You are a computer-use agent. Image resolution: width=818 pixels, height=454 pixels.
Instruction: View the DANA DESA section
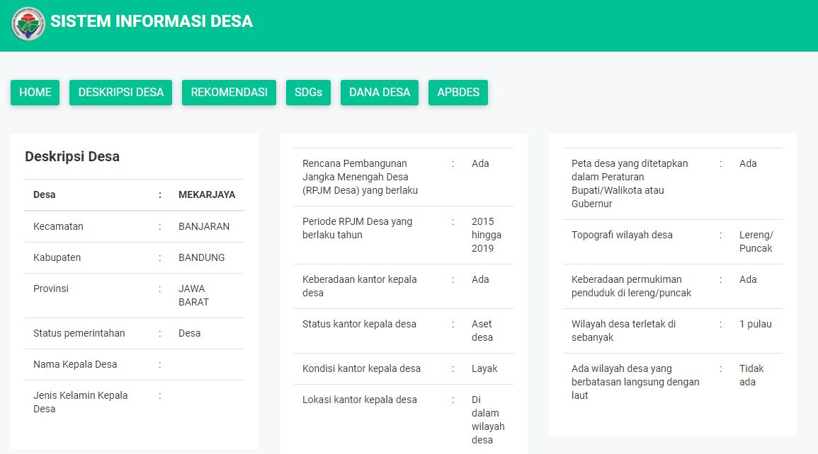(379, 92)
